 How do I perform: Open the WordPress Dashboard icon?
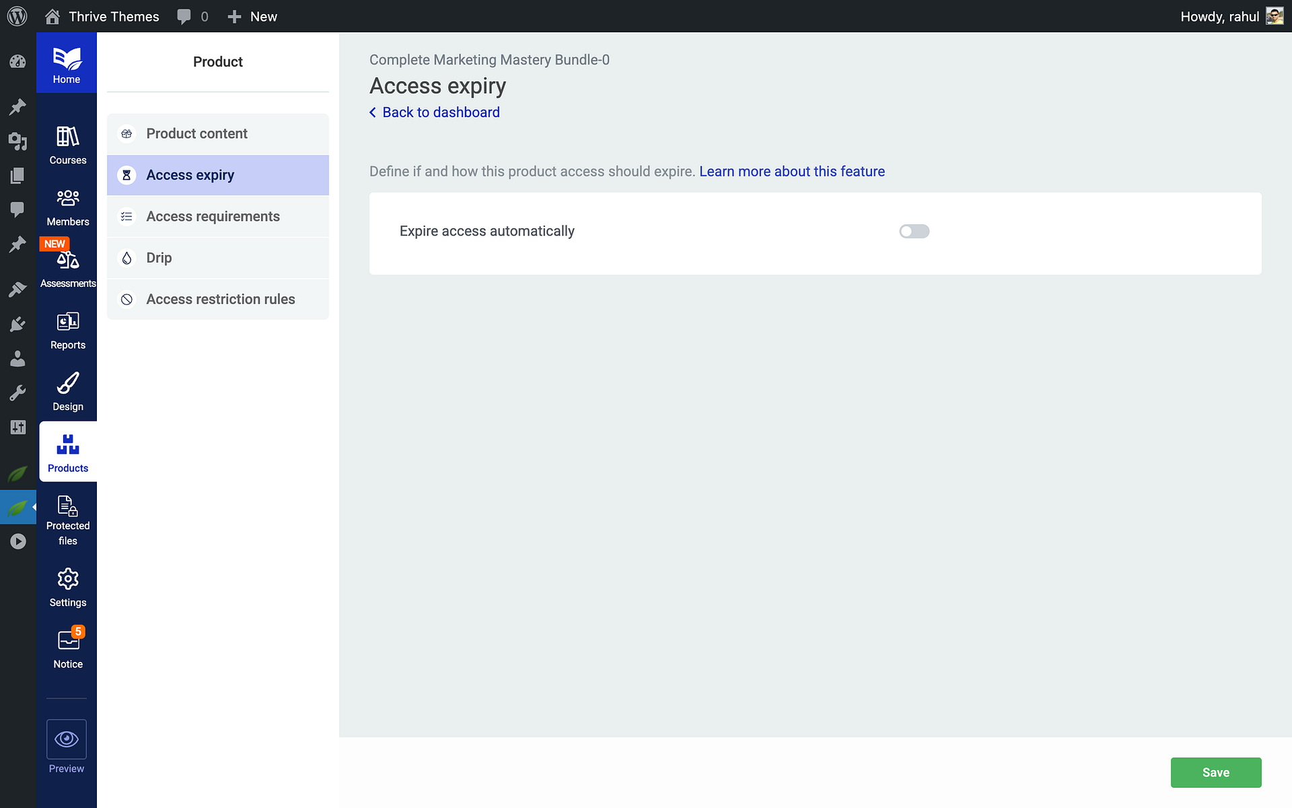pyautogui.click(x=17, y=61)
